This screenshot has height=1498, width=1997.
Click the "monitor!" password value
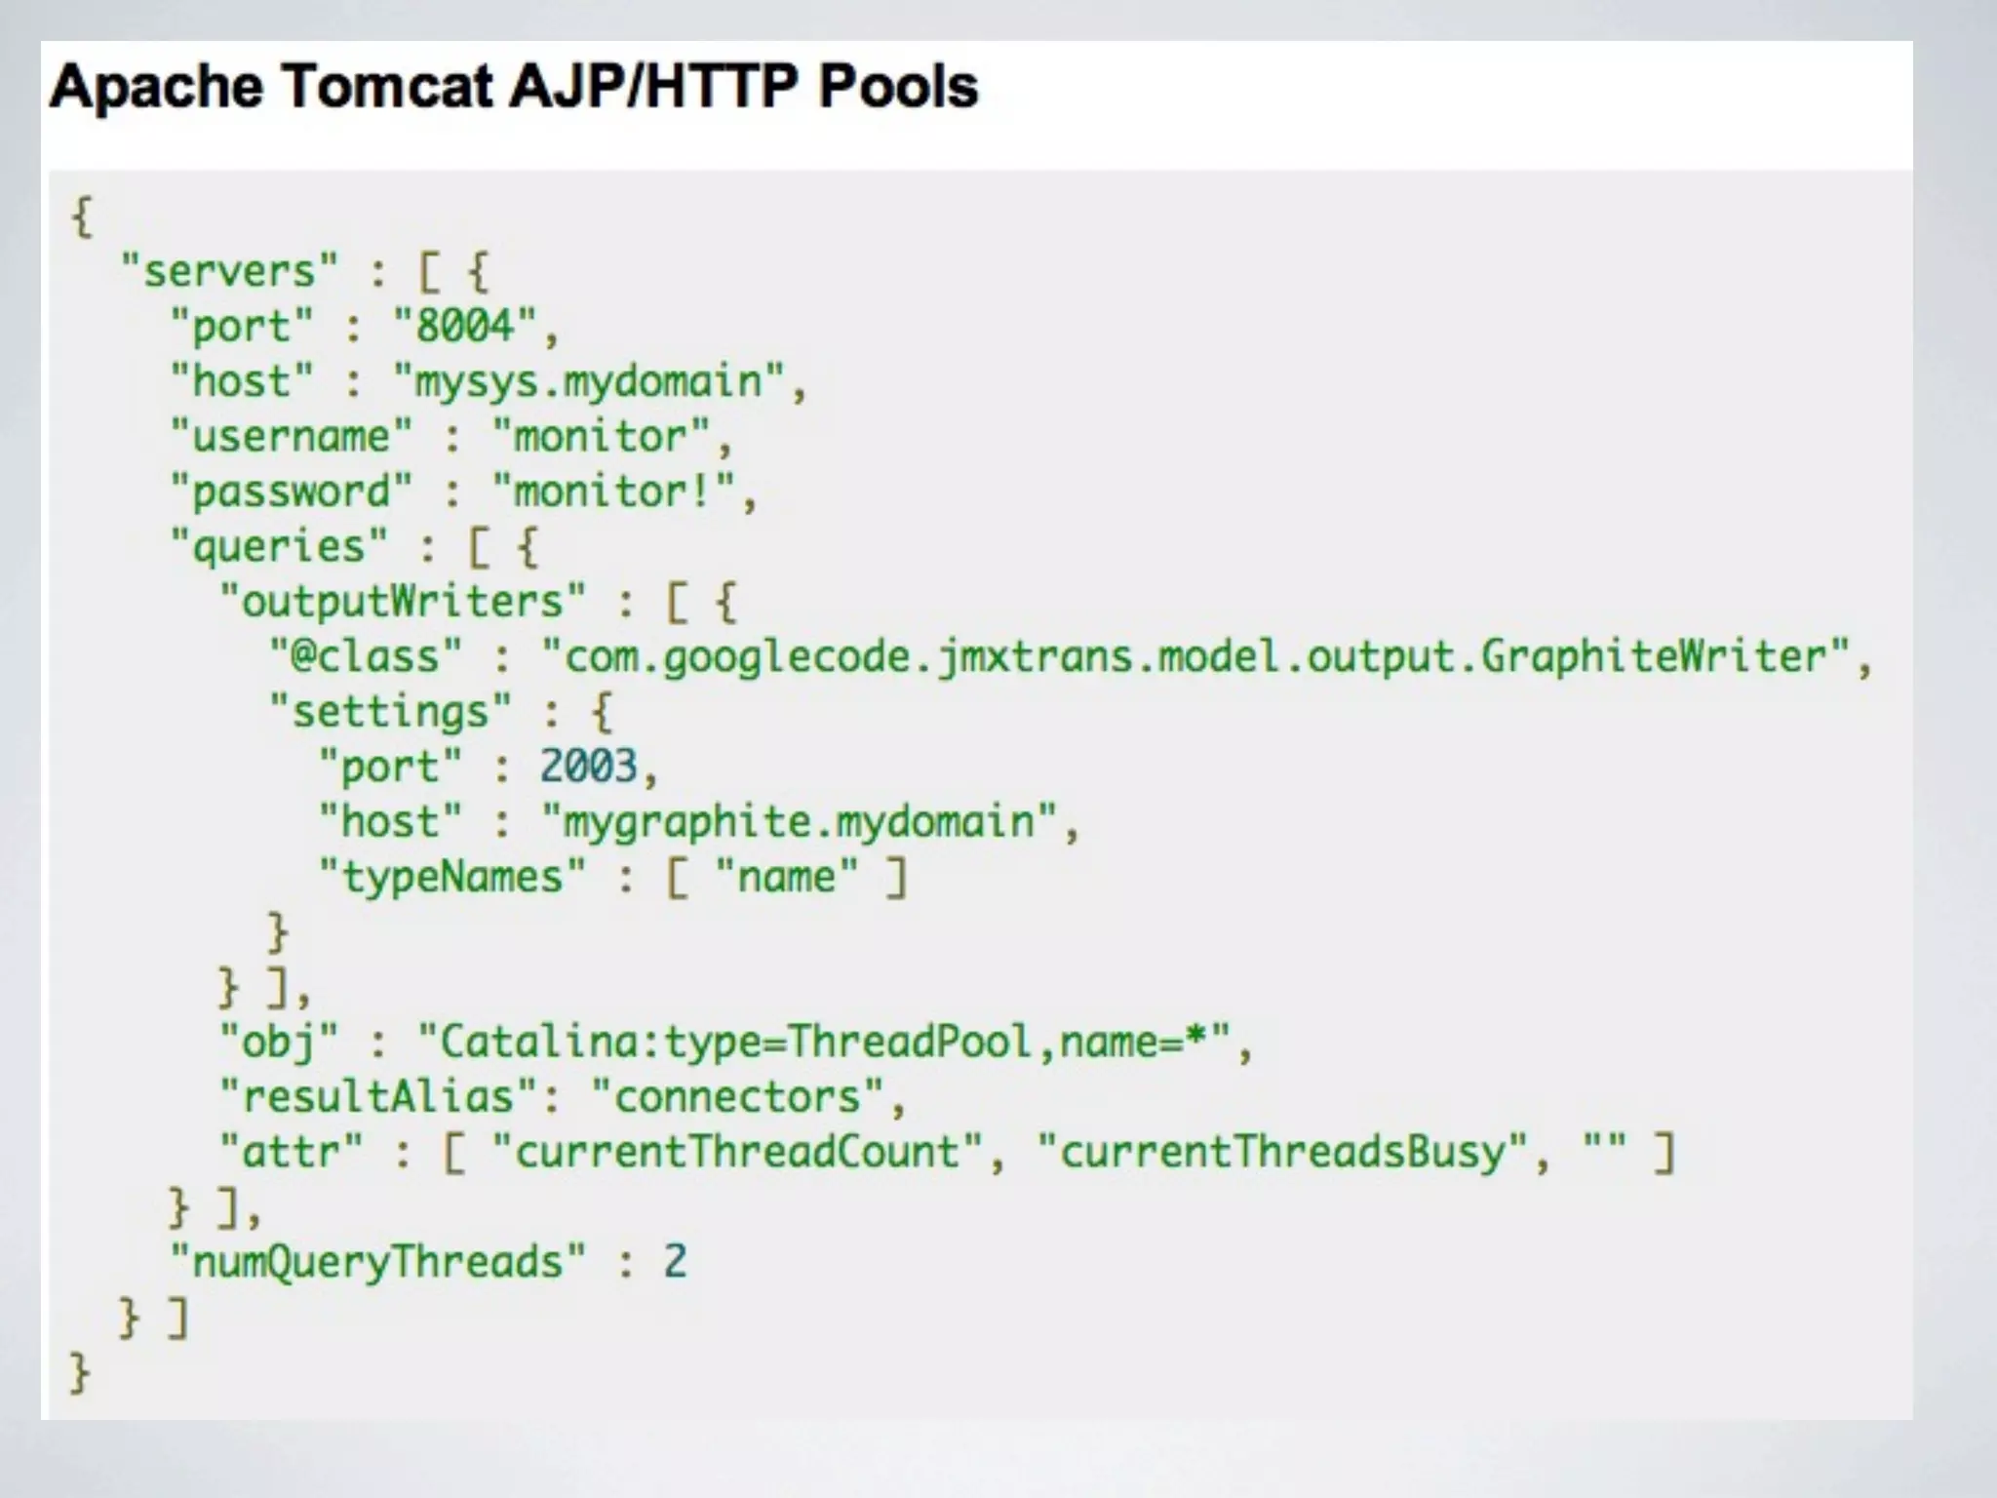612,492
